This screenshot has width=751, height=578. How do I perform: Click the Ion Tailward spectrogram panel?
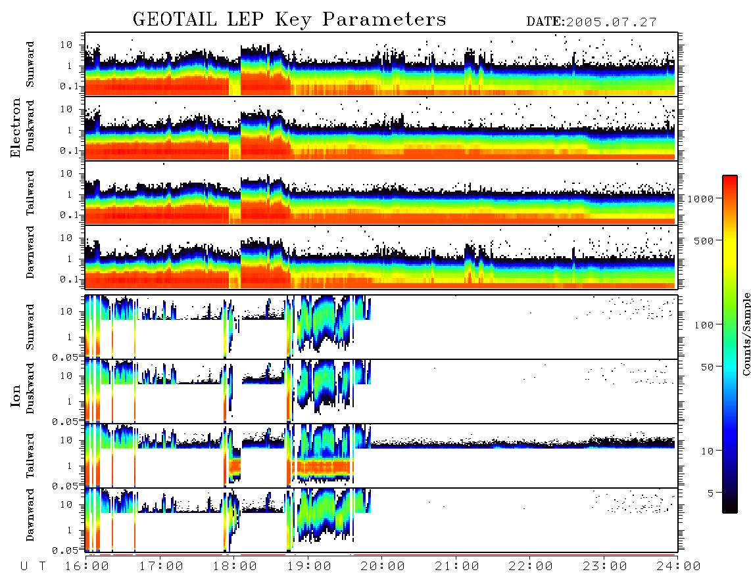tap(381, 456)
